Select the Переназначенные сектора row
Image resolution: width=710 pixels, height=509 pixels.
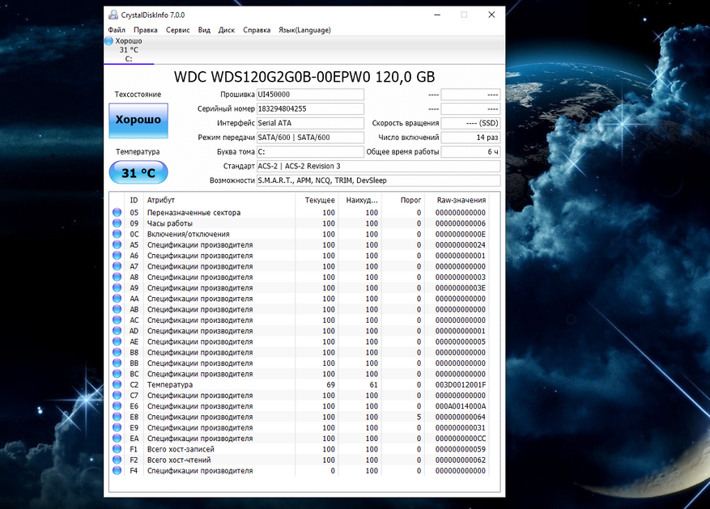point(193,213)
